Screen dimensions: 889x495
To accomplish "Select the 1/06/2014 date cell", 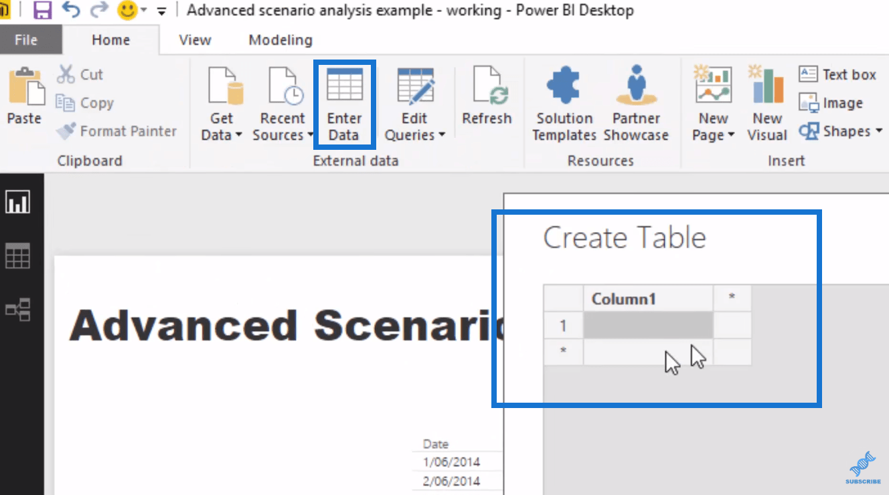I will (451, 462).
